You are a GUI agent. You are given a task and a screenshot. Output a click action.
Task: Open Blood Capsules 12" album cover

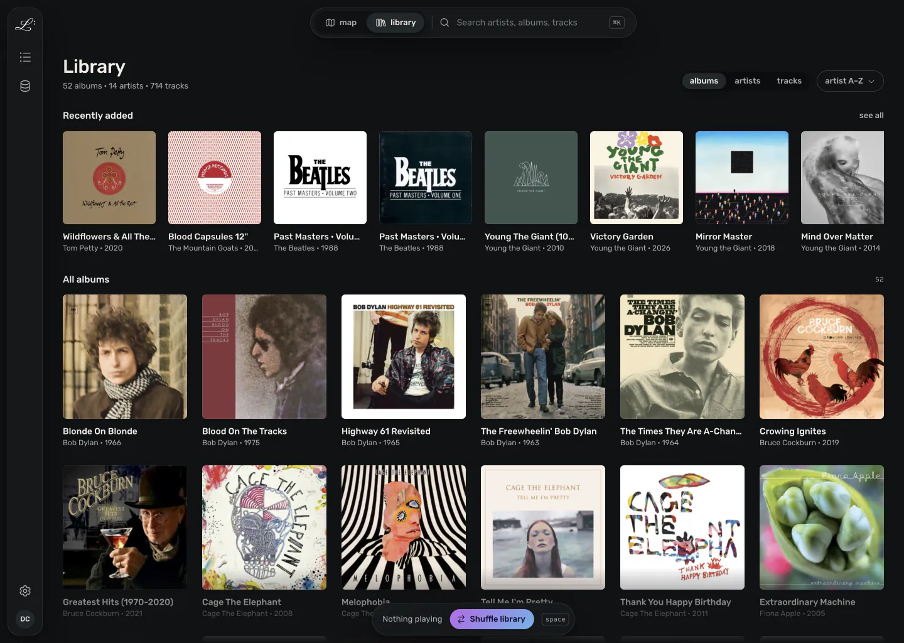click(215, 178)
